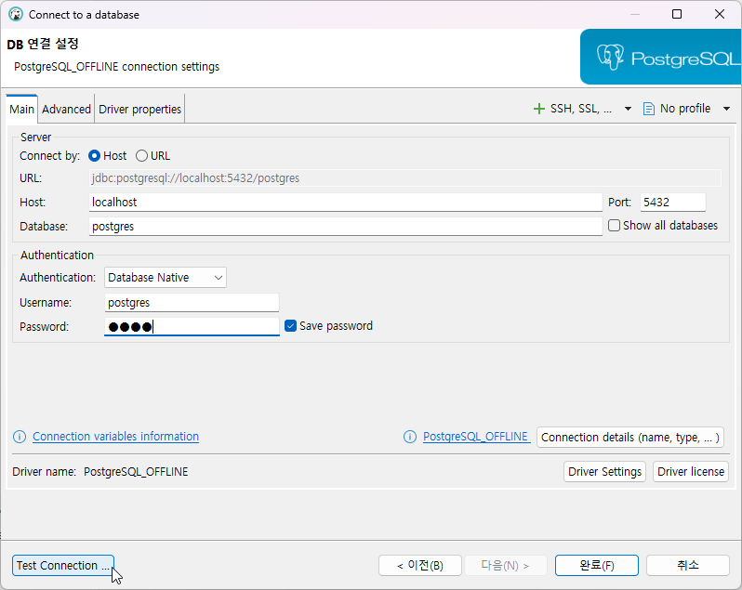The image size is (742, 590).
Task: Open the PostgreSQL_OFFLINE driver link
Action: pos(475,437)
